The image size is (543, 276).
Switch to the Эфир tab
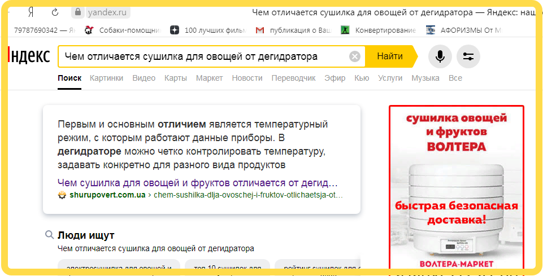click(x=335, y=78)
